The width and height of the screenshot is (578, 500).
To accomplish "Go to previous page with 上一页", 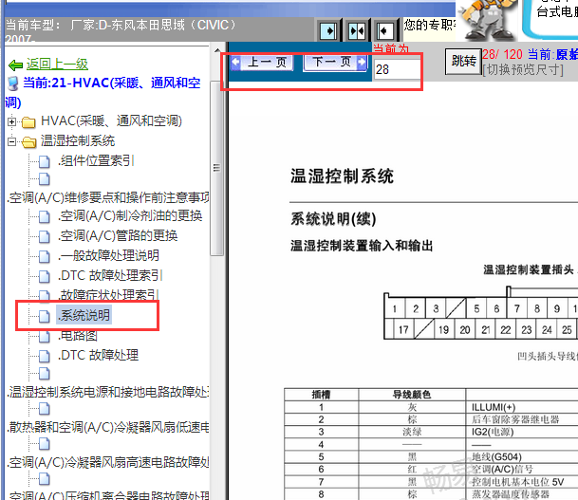I will (x=262, y=63).
